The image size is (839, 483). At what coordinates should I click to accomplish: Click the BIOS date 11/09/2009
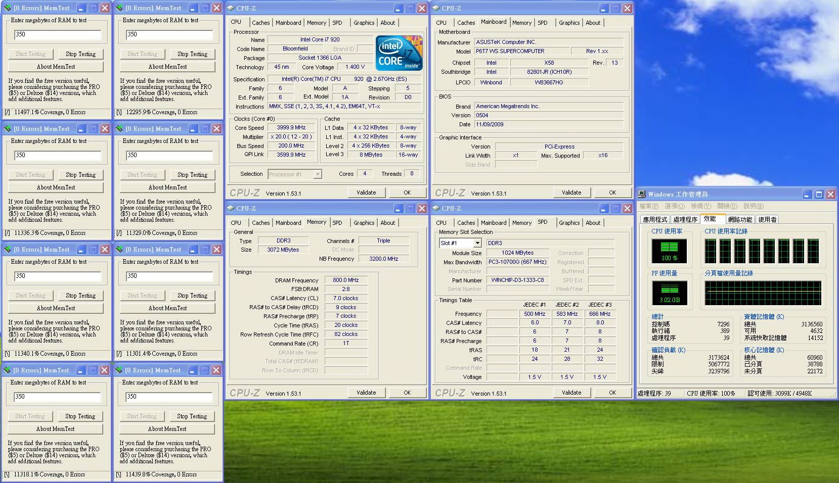pyautogui.click(x=549, y=124)
